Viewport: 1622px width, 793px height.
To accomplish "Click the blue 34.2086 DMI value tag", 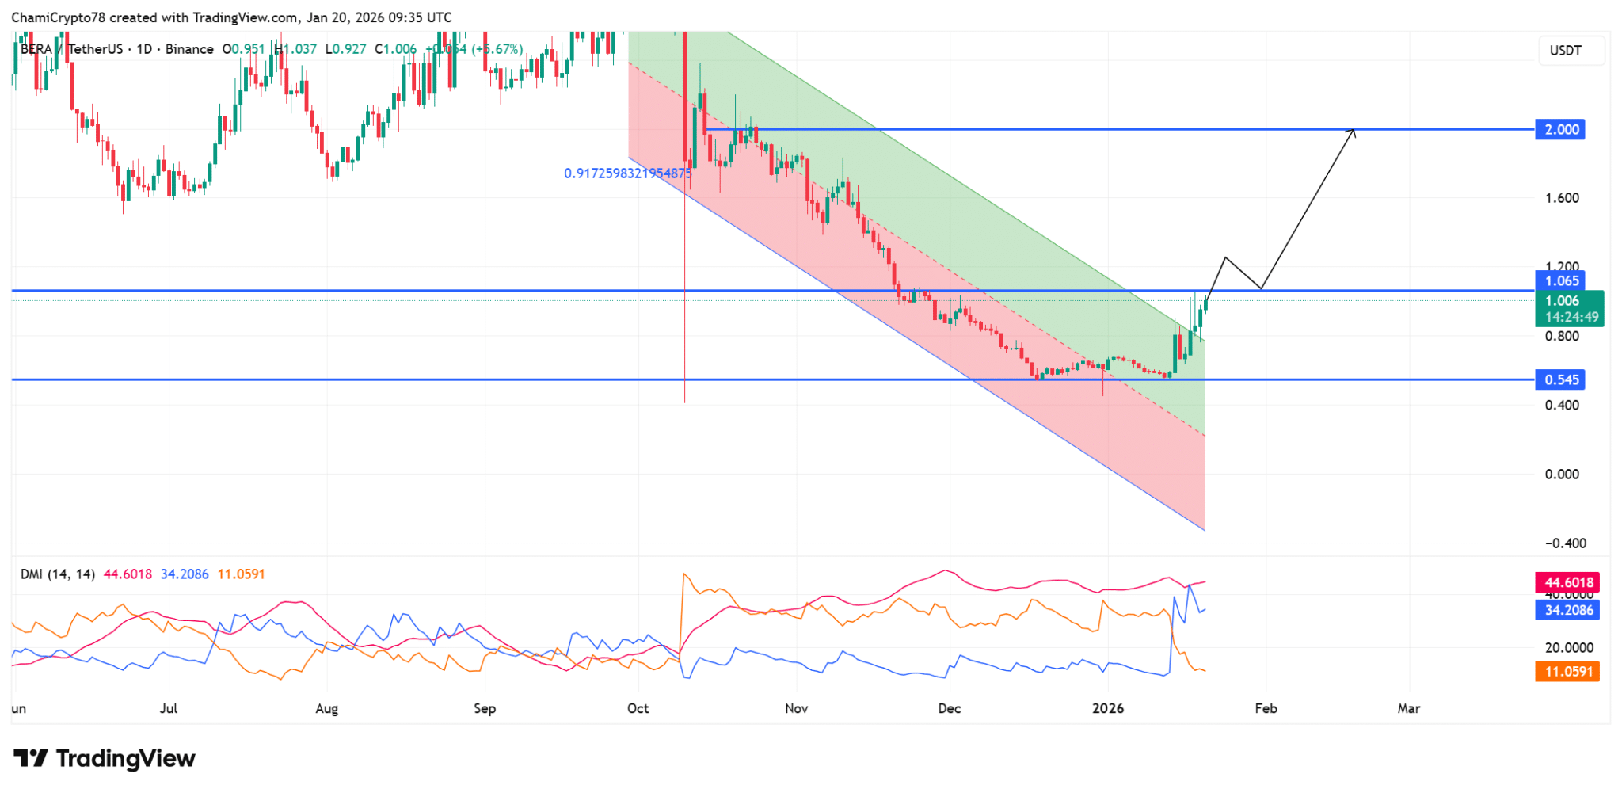I will (x=1567, y=610).
